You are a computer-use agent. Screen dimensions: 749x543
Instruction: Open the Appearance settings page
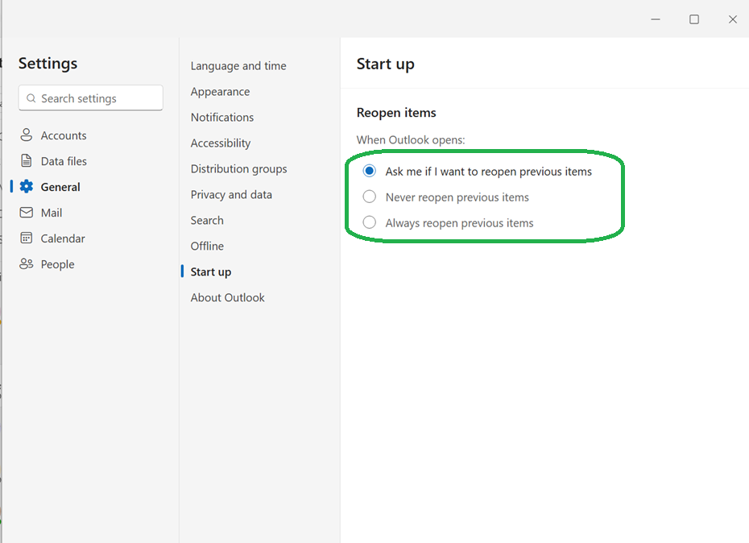pyautogui.click(x=220, y=92)
